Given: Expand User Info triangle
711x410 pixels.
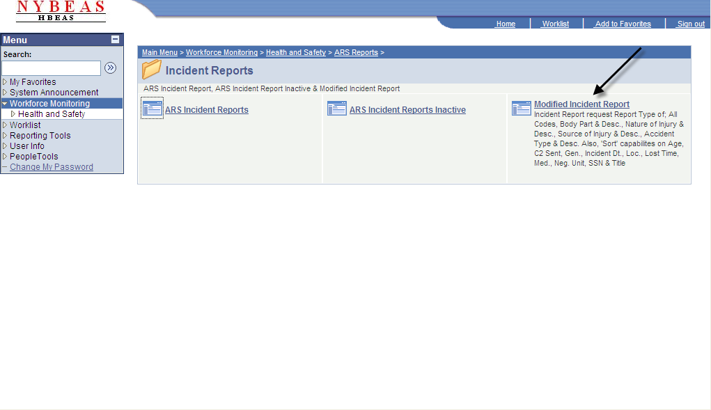Looking at the screenshot, I should pos(5,146).
